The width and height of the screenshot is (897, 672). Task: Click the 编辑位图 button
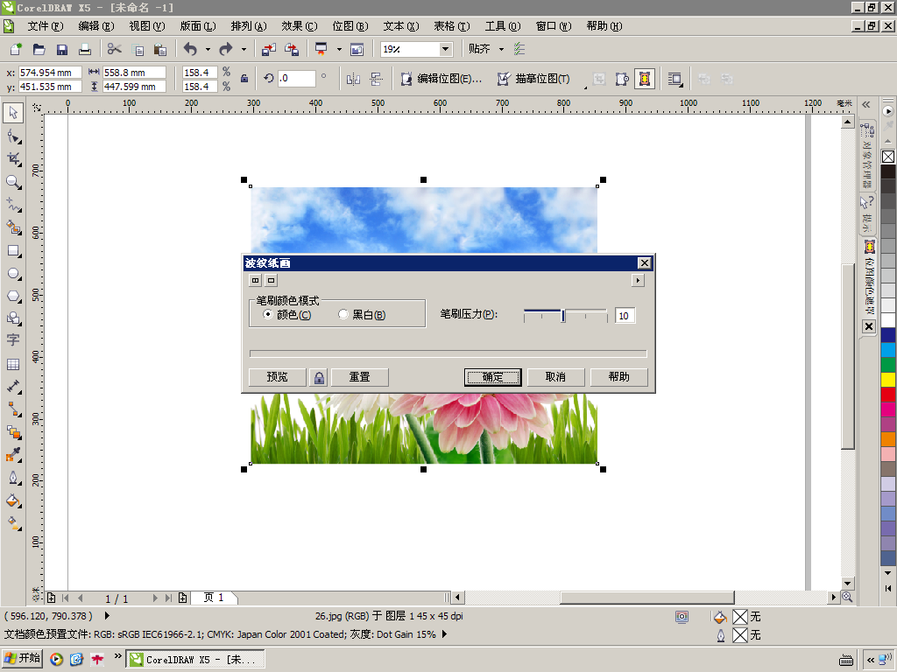[x=441, y=79]
